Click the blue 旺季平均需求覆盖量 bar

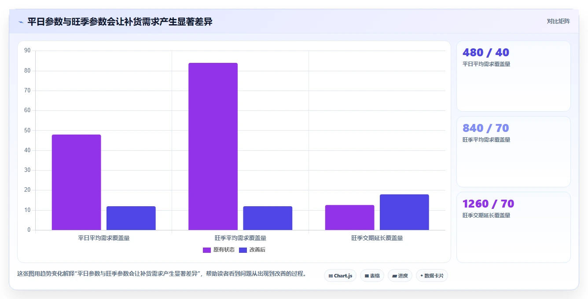point(268,218)
